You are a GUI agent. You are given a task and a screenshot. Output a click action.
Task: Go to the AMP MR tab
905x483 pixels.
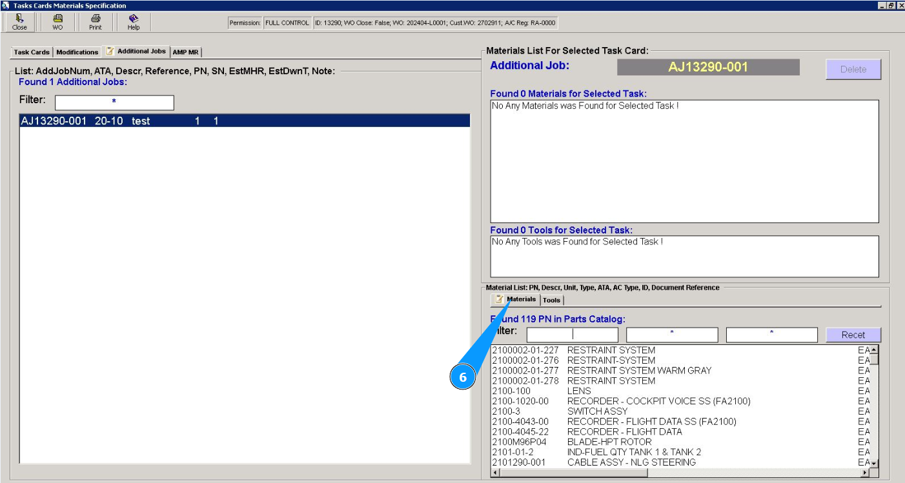click(x=186, y=52)
